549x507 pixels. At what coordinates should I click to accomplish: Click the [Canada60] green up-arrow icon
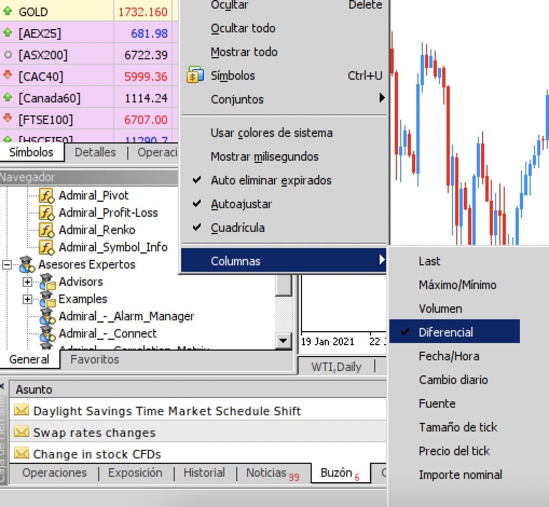tap(8, 97)
